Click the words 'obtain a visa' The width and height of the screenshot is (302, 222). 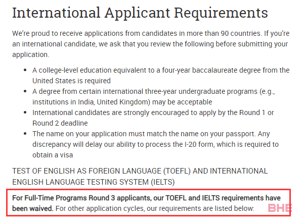(x=53, y=155)
